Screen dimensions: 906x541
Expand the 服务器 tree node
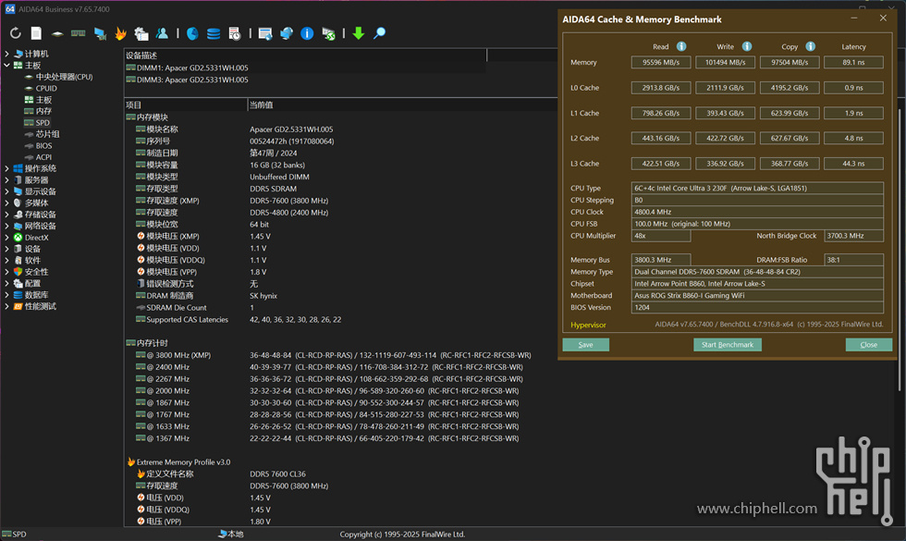coord(7,179)
